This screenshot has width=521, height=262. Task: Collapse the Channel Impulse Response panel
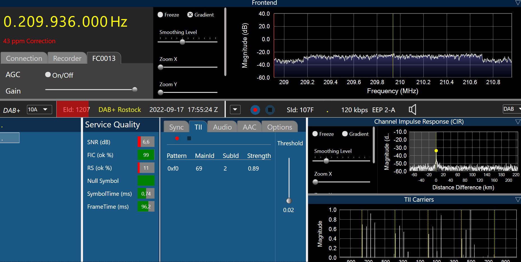tap(518, 122)
